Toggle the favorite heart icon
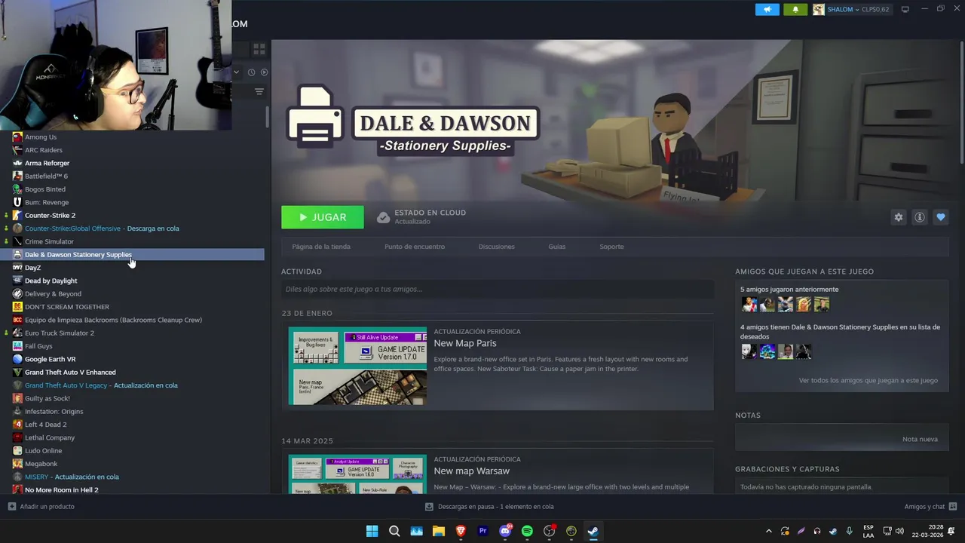The image size is (965, 543). tap(940, 217)
